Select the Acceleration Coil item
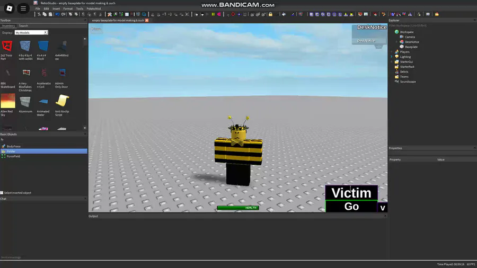The height and width of the screenshot is (268, 477). click(44, 78)
